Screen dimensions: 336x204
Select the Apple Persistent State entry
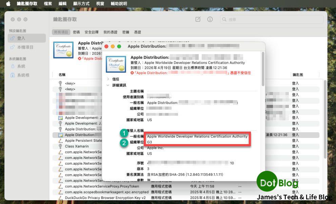point(83,140)
